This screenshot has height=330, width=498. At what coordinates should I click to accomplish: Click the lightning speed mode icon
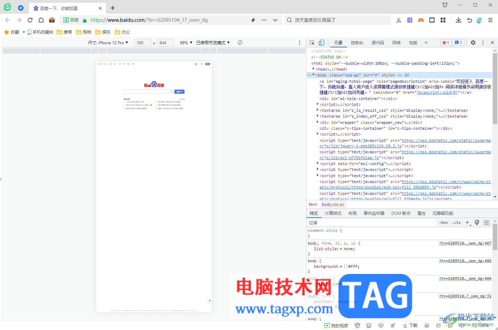point(253,20)
